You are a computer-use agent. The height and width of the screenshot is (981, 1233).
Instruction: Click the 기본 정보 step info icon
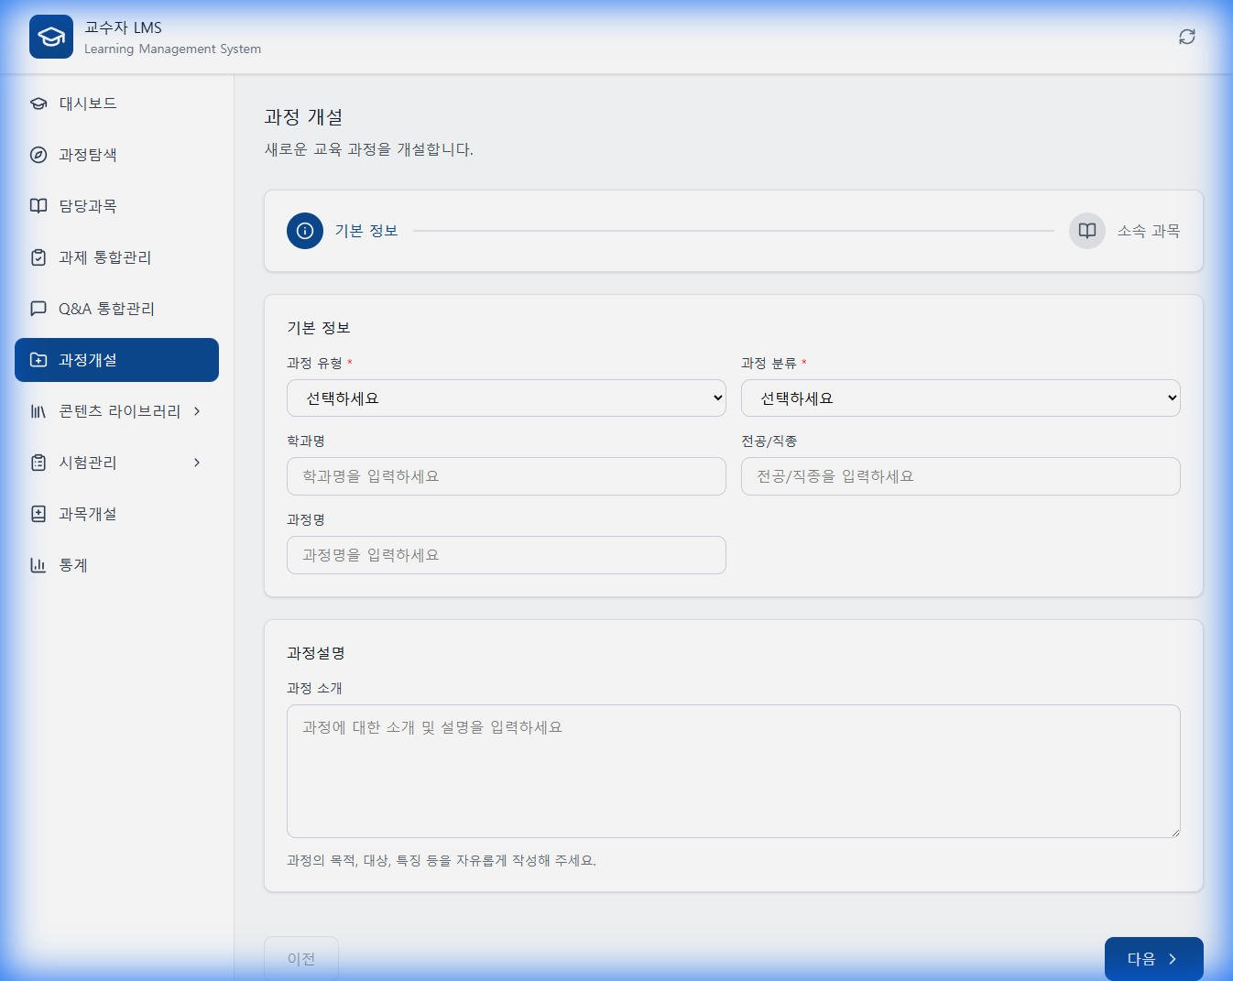305,231
